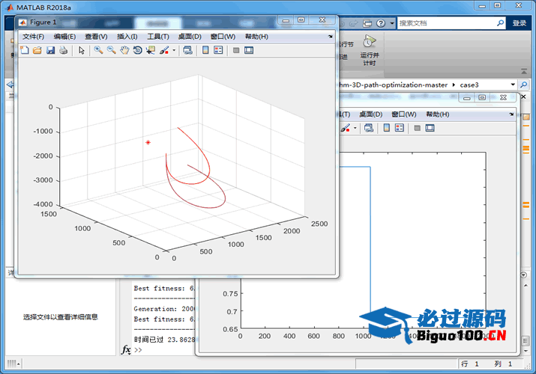536x374 pixels.
Task: Open the 工具(T) menu in Figure 1
Action: [159, 36]
